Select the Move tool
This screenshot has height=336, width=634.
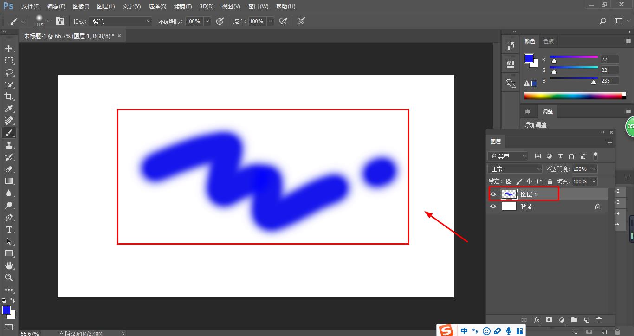[x=9, y=48]
